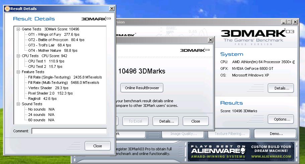Screen dimensions: 305x164
Task: Click the Texture Filtering button
Action: 229,134
